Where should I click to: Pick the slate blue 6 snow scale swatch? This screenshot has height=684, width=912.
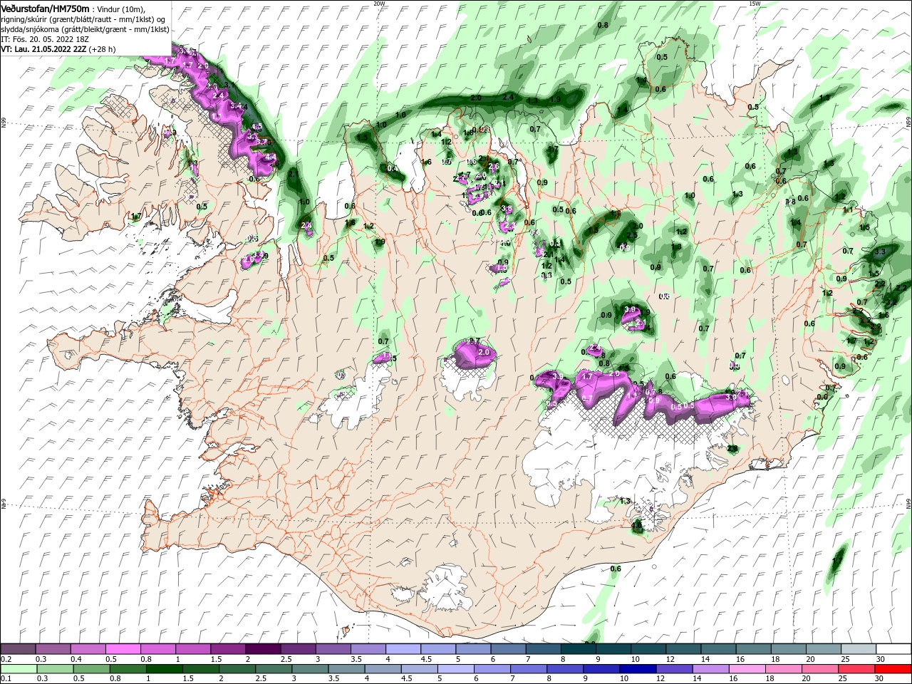coord(509,649)
